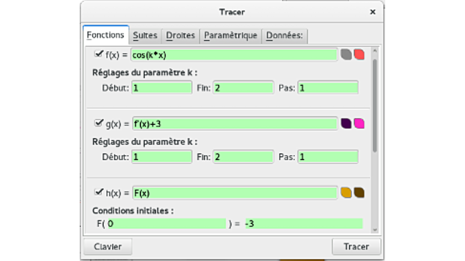Uncheck the f(x) function checkbox
Image resolution: width=465 pixels, height=261 pixels.
click(x=98, y=54)
